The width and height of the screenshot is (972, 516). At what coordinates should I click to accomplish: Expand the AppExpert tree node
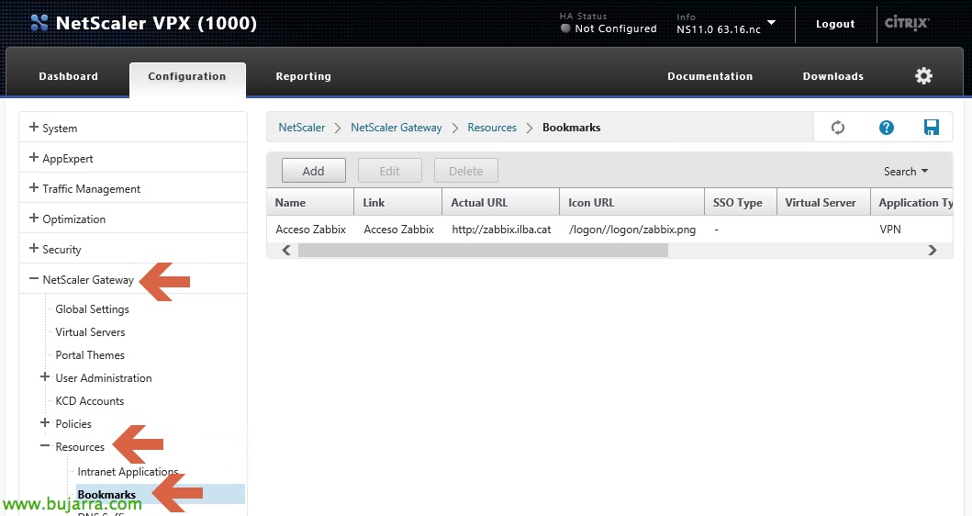33,158
